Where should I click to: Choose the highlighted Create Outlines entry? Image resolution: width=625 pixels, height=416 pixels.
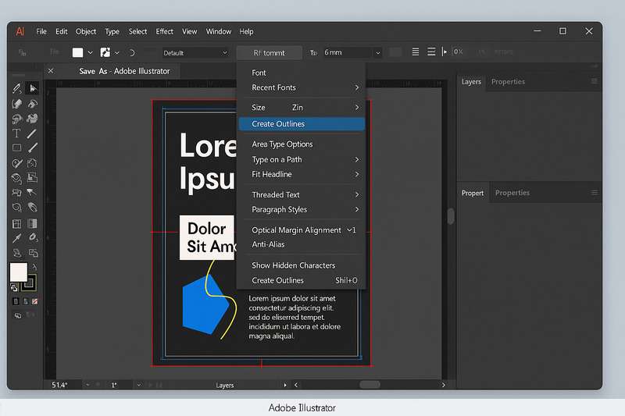tap(278, 124)
